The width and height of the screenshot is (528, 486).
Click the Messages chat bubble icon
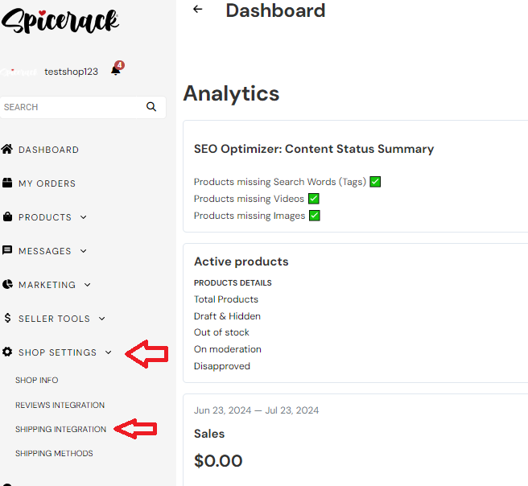pos(7,251)
